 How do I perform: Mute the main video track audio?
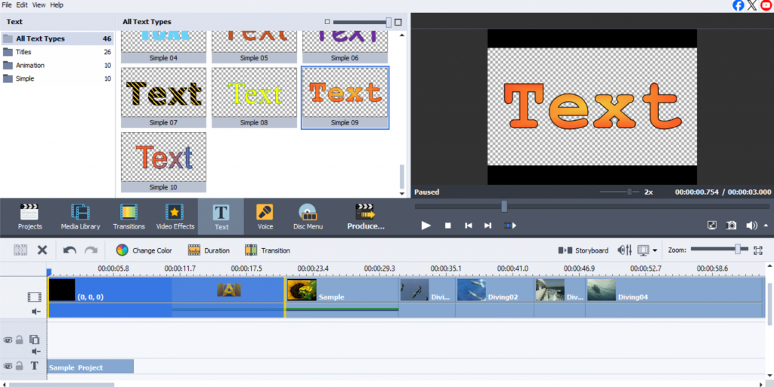click(35, 311)
